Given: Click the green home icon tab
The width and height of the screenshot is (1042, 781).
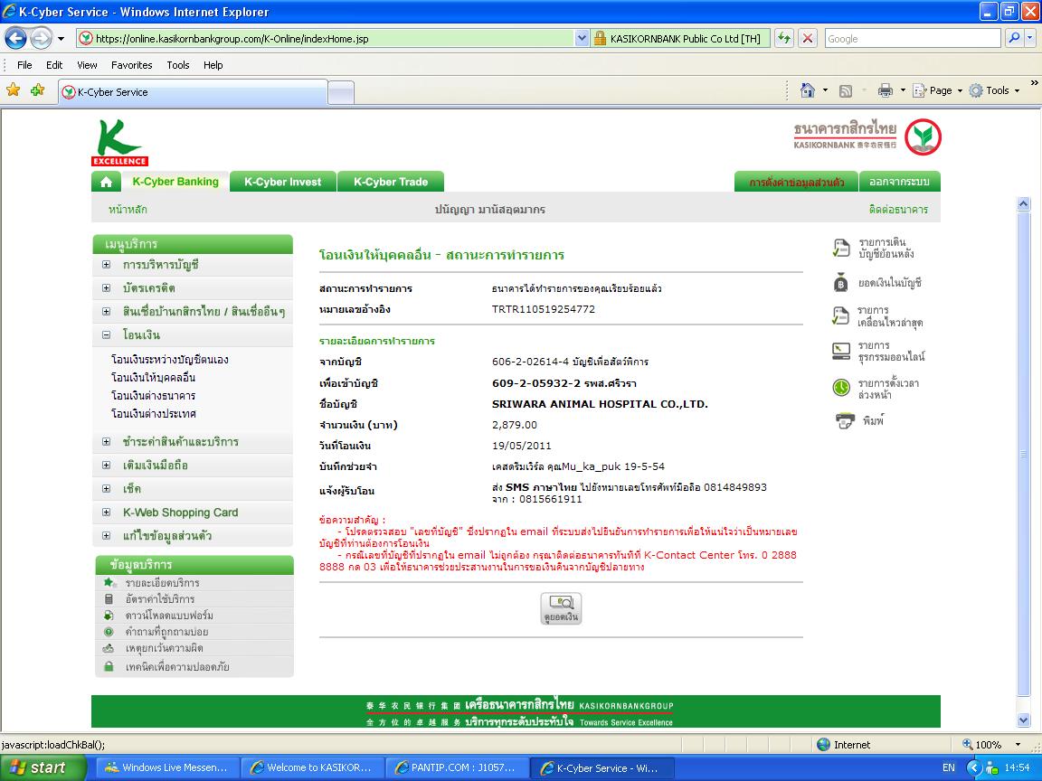Looking at the screenshot, I should [x=107, y=182].
